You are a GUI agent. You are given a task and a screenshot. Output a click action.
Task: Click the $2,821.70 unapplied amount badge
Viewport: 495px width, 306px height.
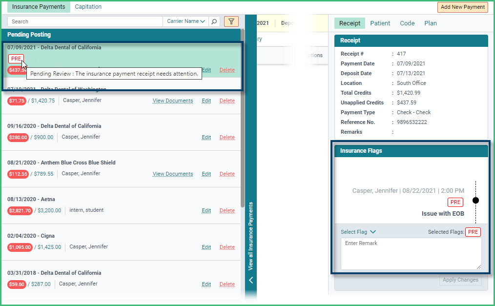pos(20,211)
